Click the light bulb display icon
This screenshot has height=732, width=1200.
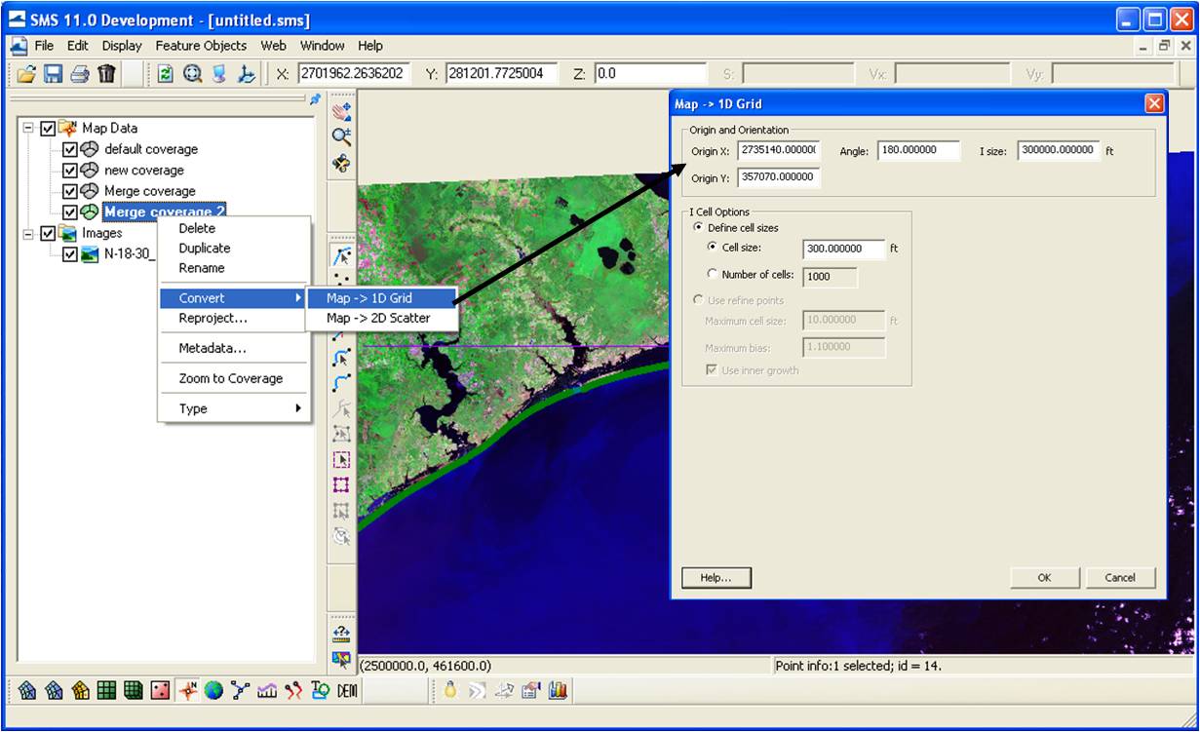point(450,690)
